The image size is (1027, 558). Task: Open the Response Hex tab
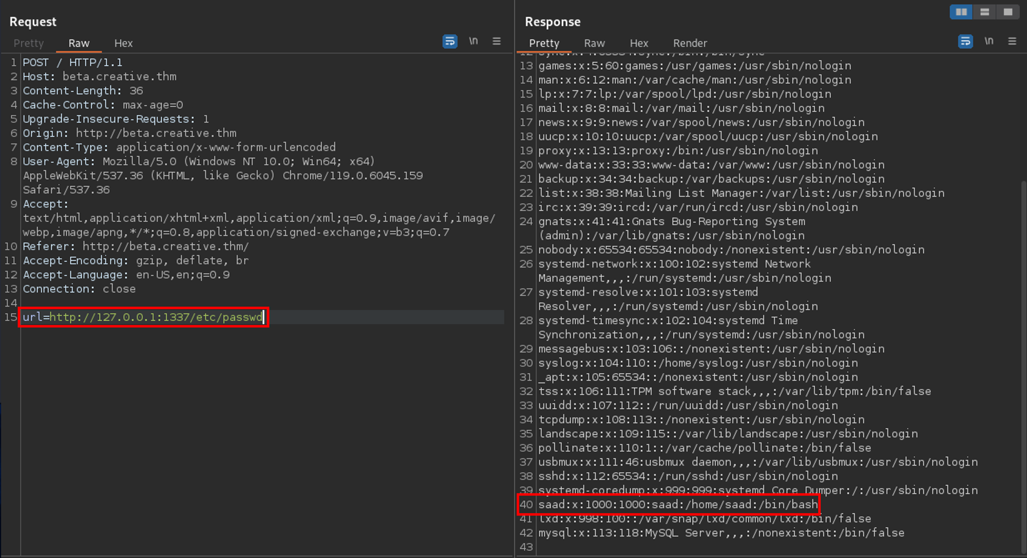tap(639, 43)
